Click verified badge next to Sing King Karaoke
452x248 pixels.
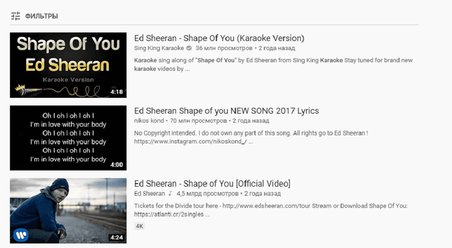189,48
